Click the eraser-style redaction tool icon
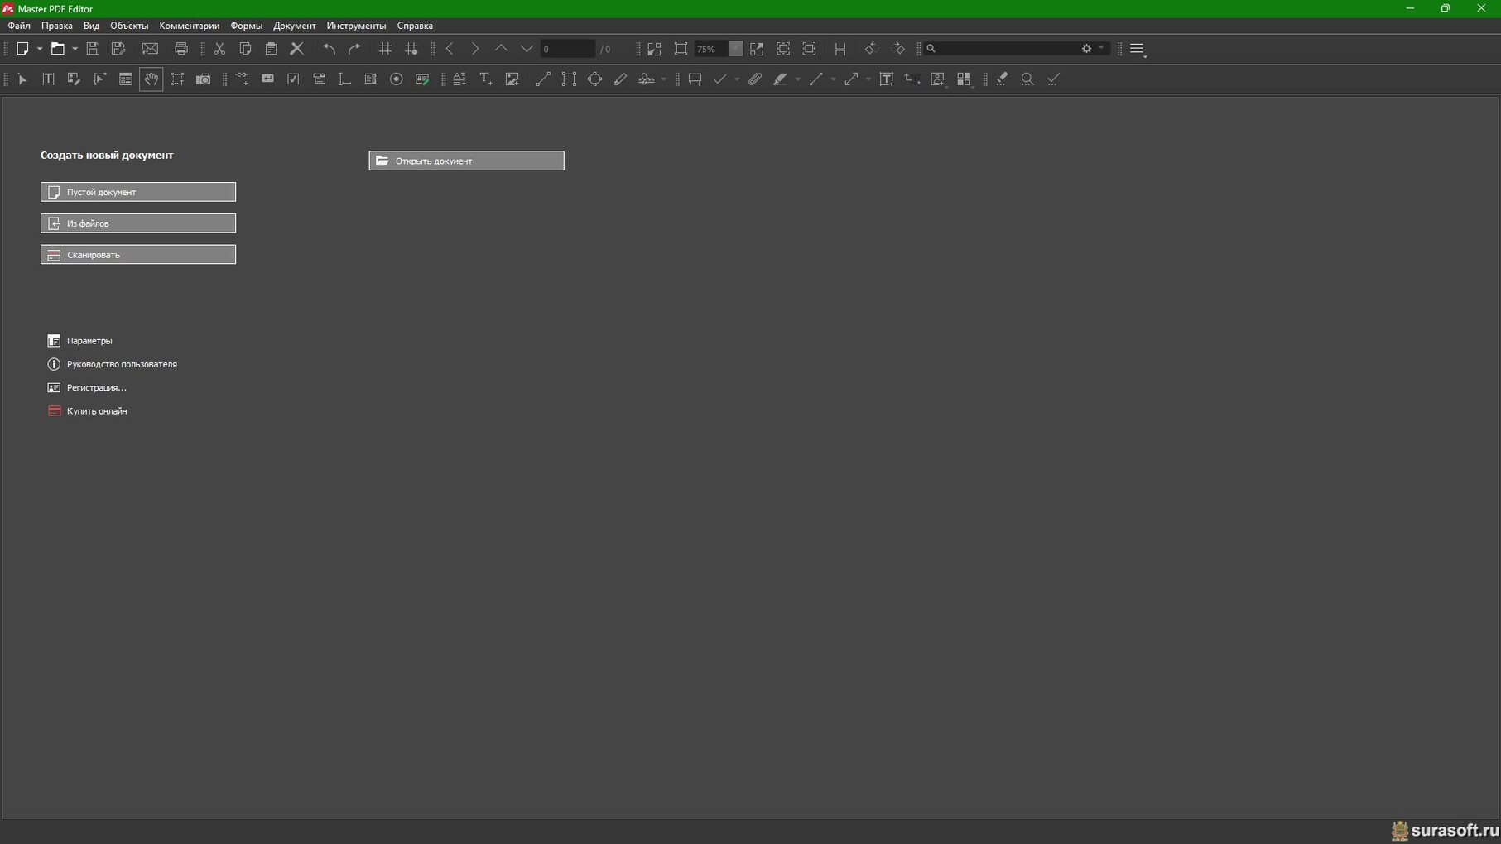 click(1002, 79)
